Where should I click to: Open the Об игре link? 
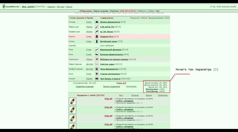point(61,7)
